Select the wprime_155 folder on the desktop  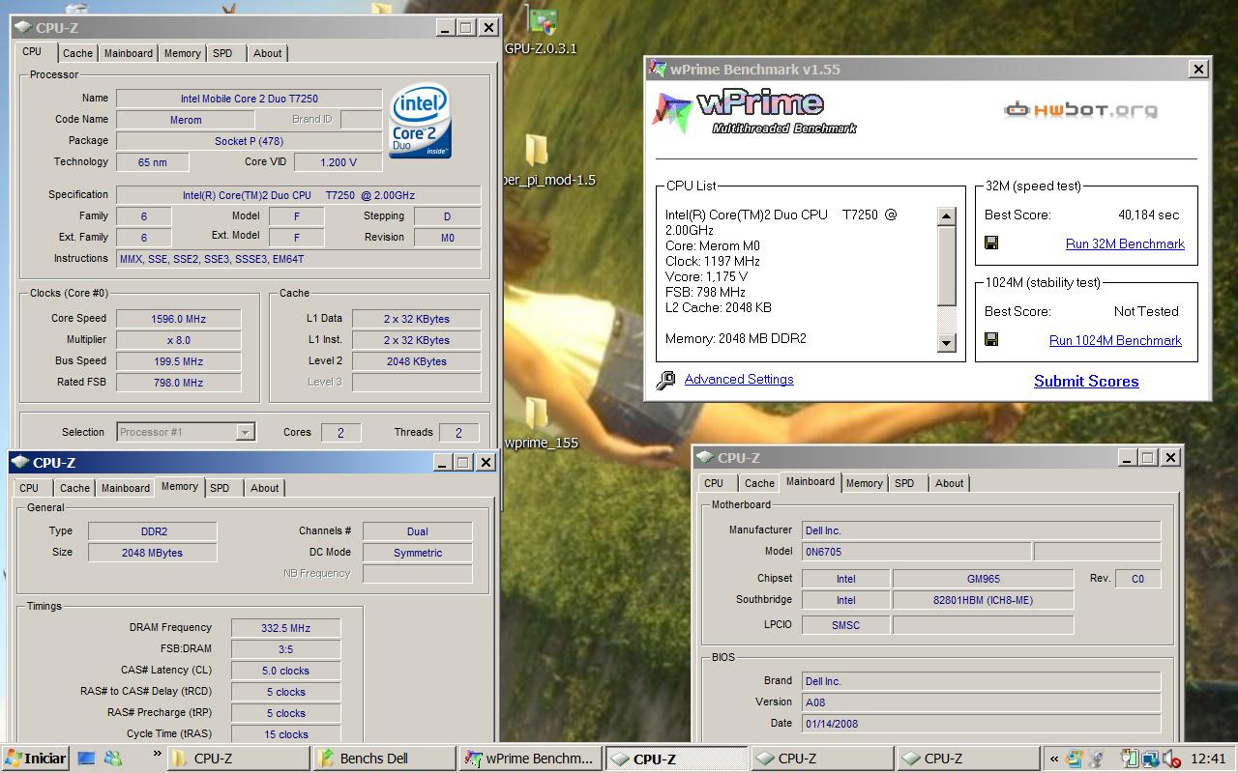538,425
